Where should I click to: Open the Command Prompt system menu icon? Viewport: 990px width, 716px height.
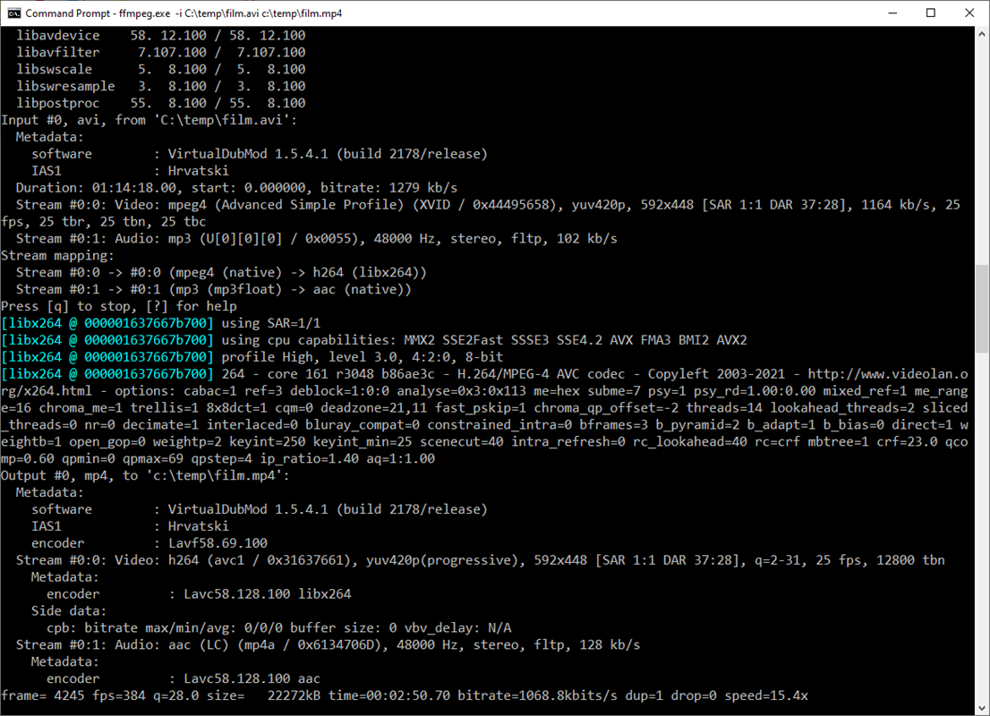(x=13, y=13)
